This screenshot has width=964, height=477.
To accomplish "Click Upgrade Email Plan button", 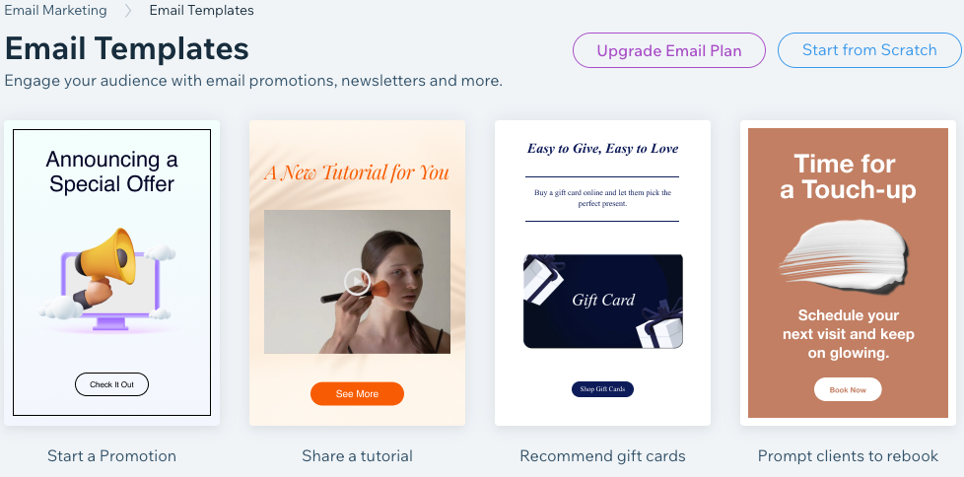I will coord(669,50).
